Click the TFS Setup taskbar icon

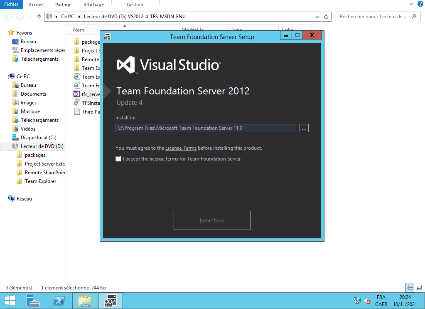[x=111, y=301]
